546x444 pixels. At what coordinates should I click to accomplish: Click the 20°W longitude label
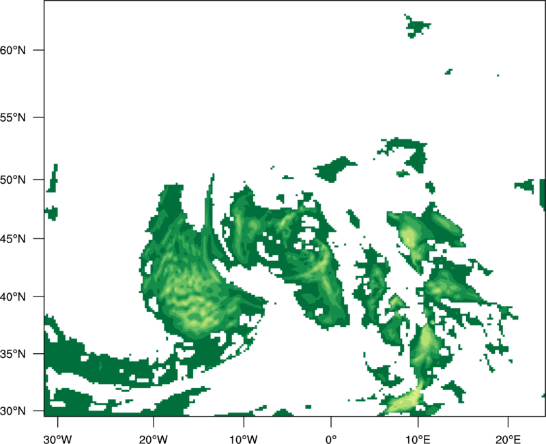click(153, 439)
